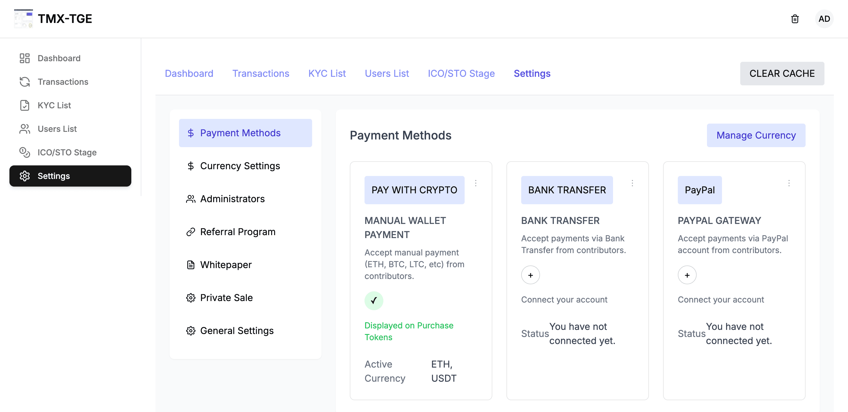Click the plus button on PayPal Gateway card
Image resolution: width=848 pixels, height=412 pixels.
687,275
